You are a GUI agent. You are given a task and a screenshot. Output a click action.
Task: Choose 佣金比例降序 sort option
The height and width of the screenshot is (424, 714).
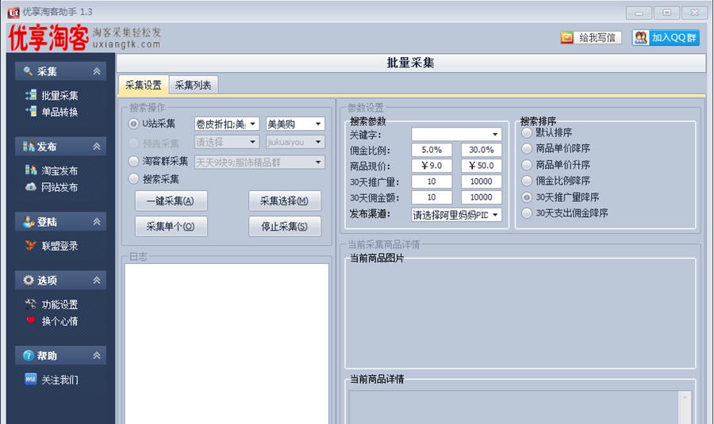pyautogui.click(x=527, y=181)
